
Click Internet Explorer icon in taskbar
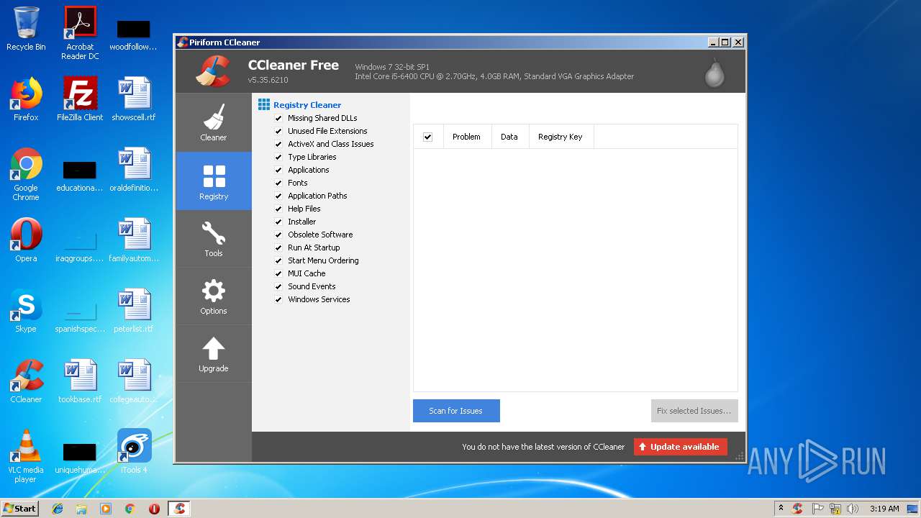point(58,509)
